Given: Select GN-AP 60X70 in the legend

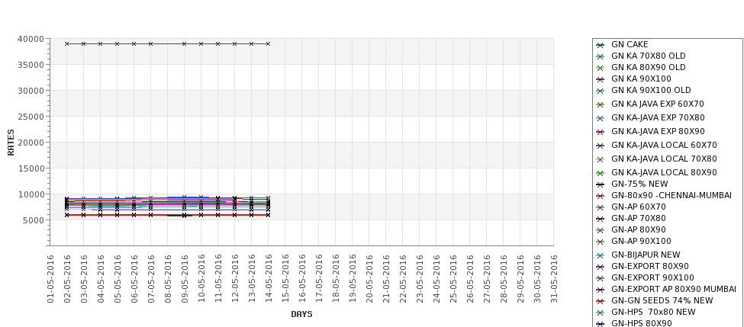Looking at the screenshot, I should [638, 207].
